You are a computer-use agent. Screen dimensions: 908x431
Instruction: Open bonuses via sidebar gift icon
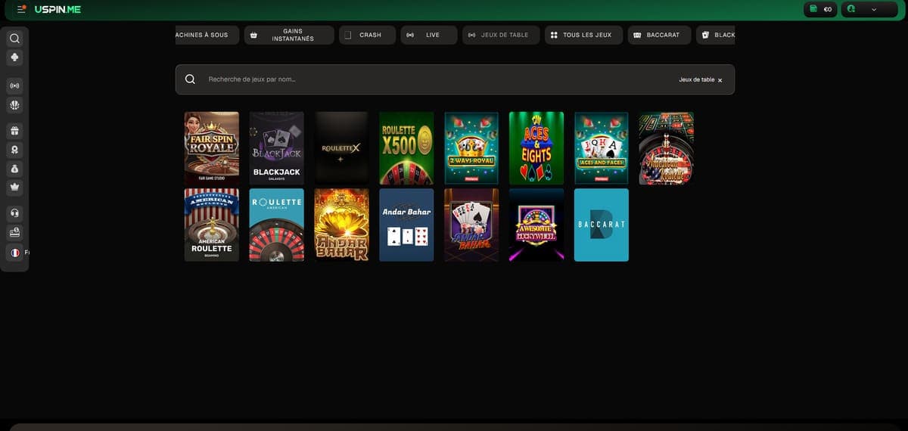tap(15, 131)
